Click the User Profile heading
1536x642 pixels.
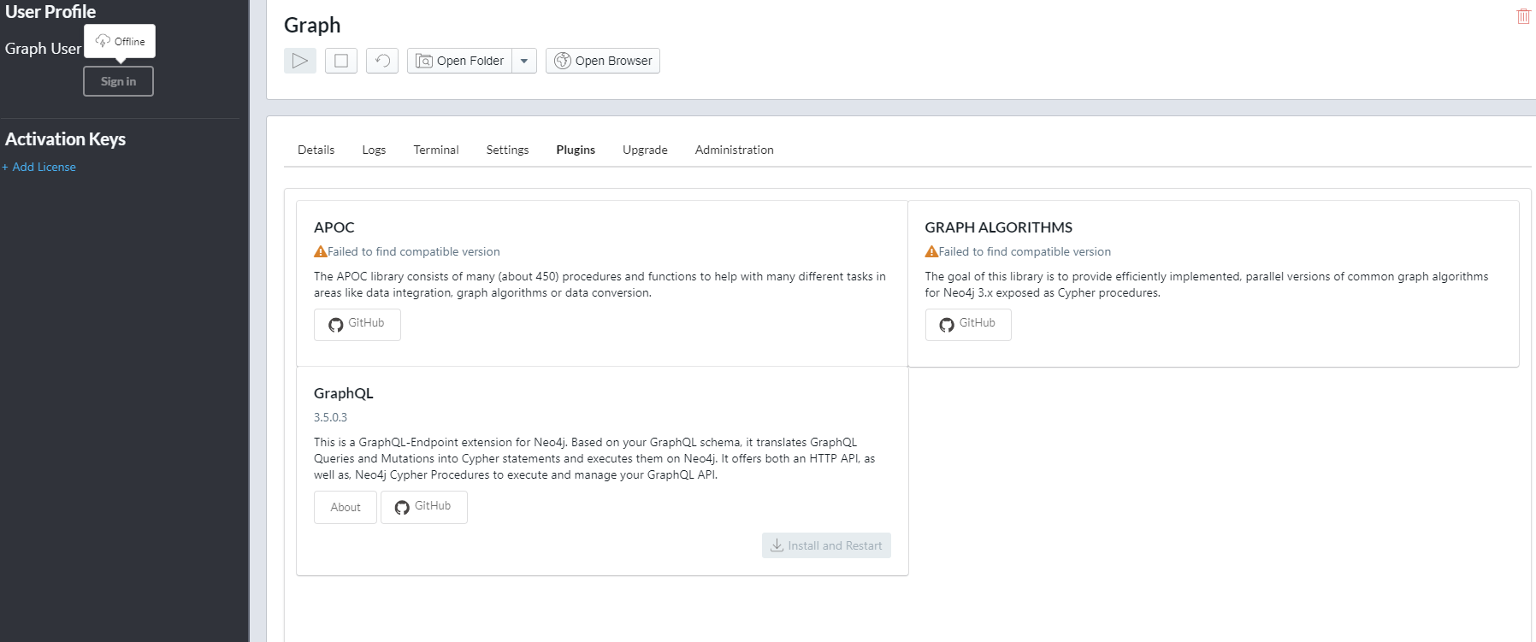point(50,12)
